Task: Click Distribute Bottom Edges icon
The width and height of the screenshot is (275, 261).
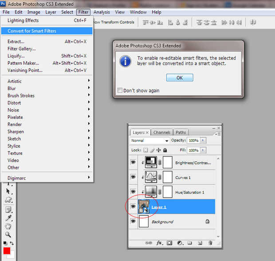Action: point(214,23)
